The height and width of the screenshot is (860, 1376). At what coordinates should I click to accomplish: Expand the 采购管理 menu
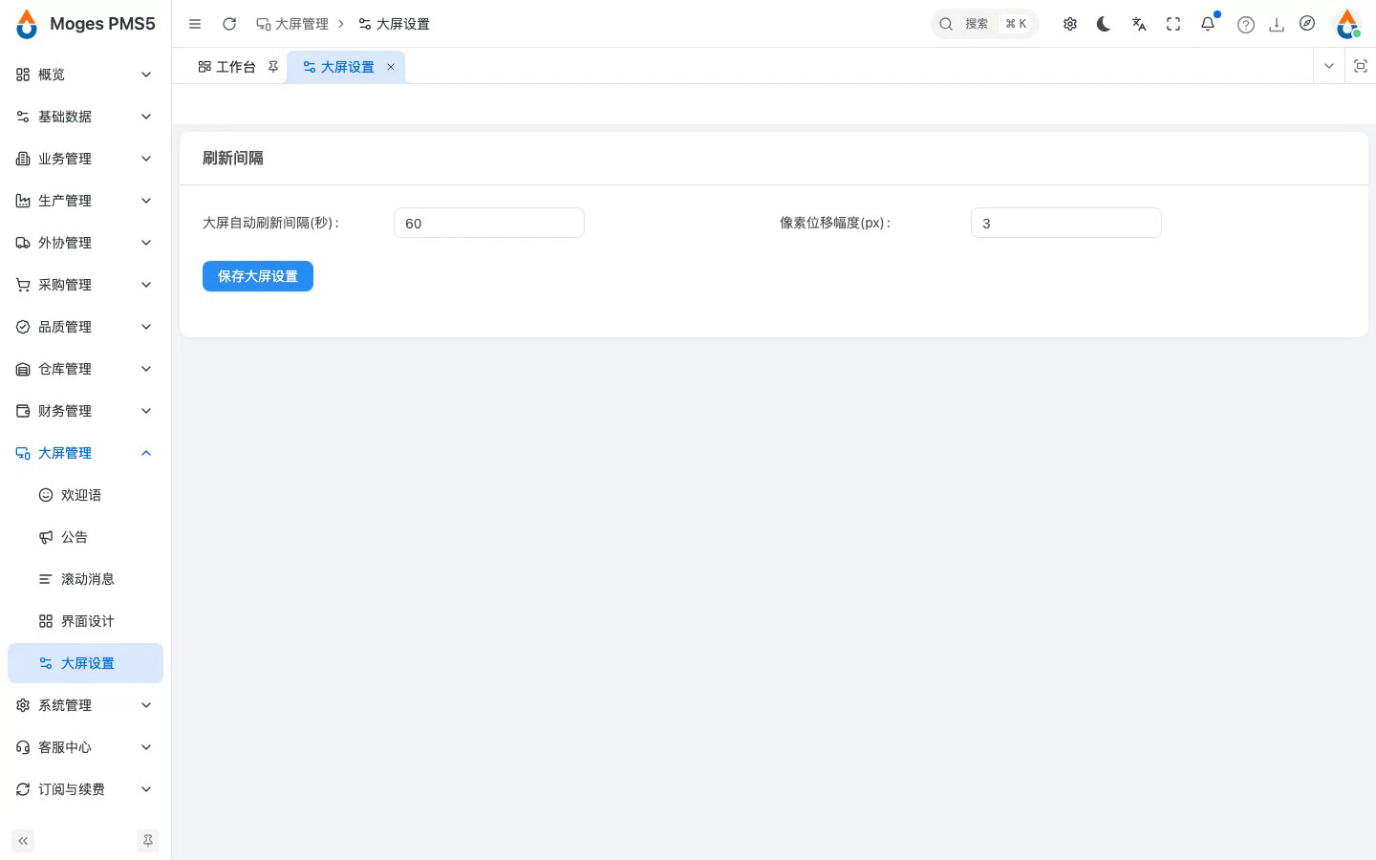click(85, 285)
